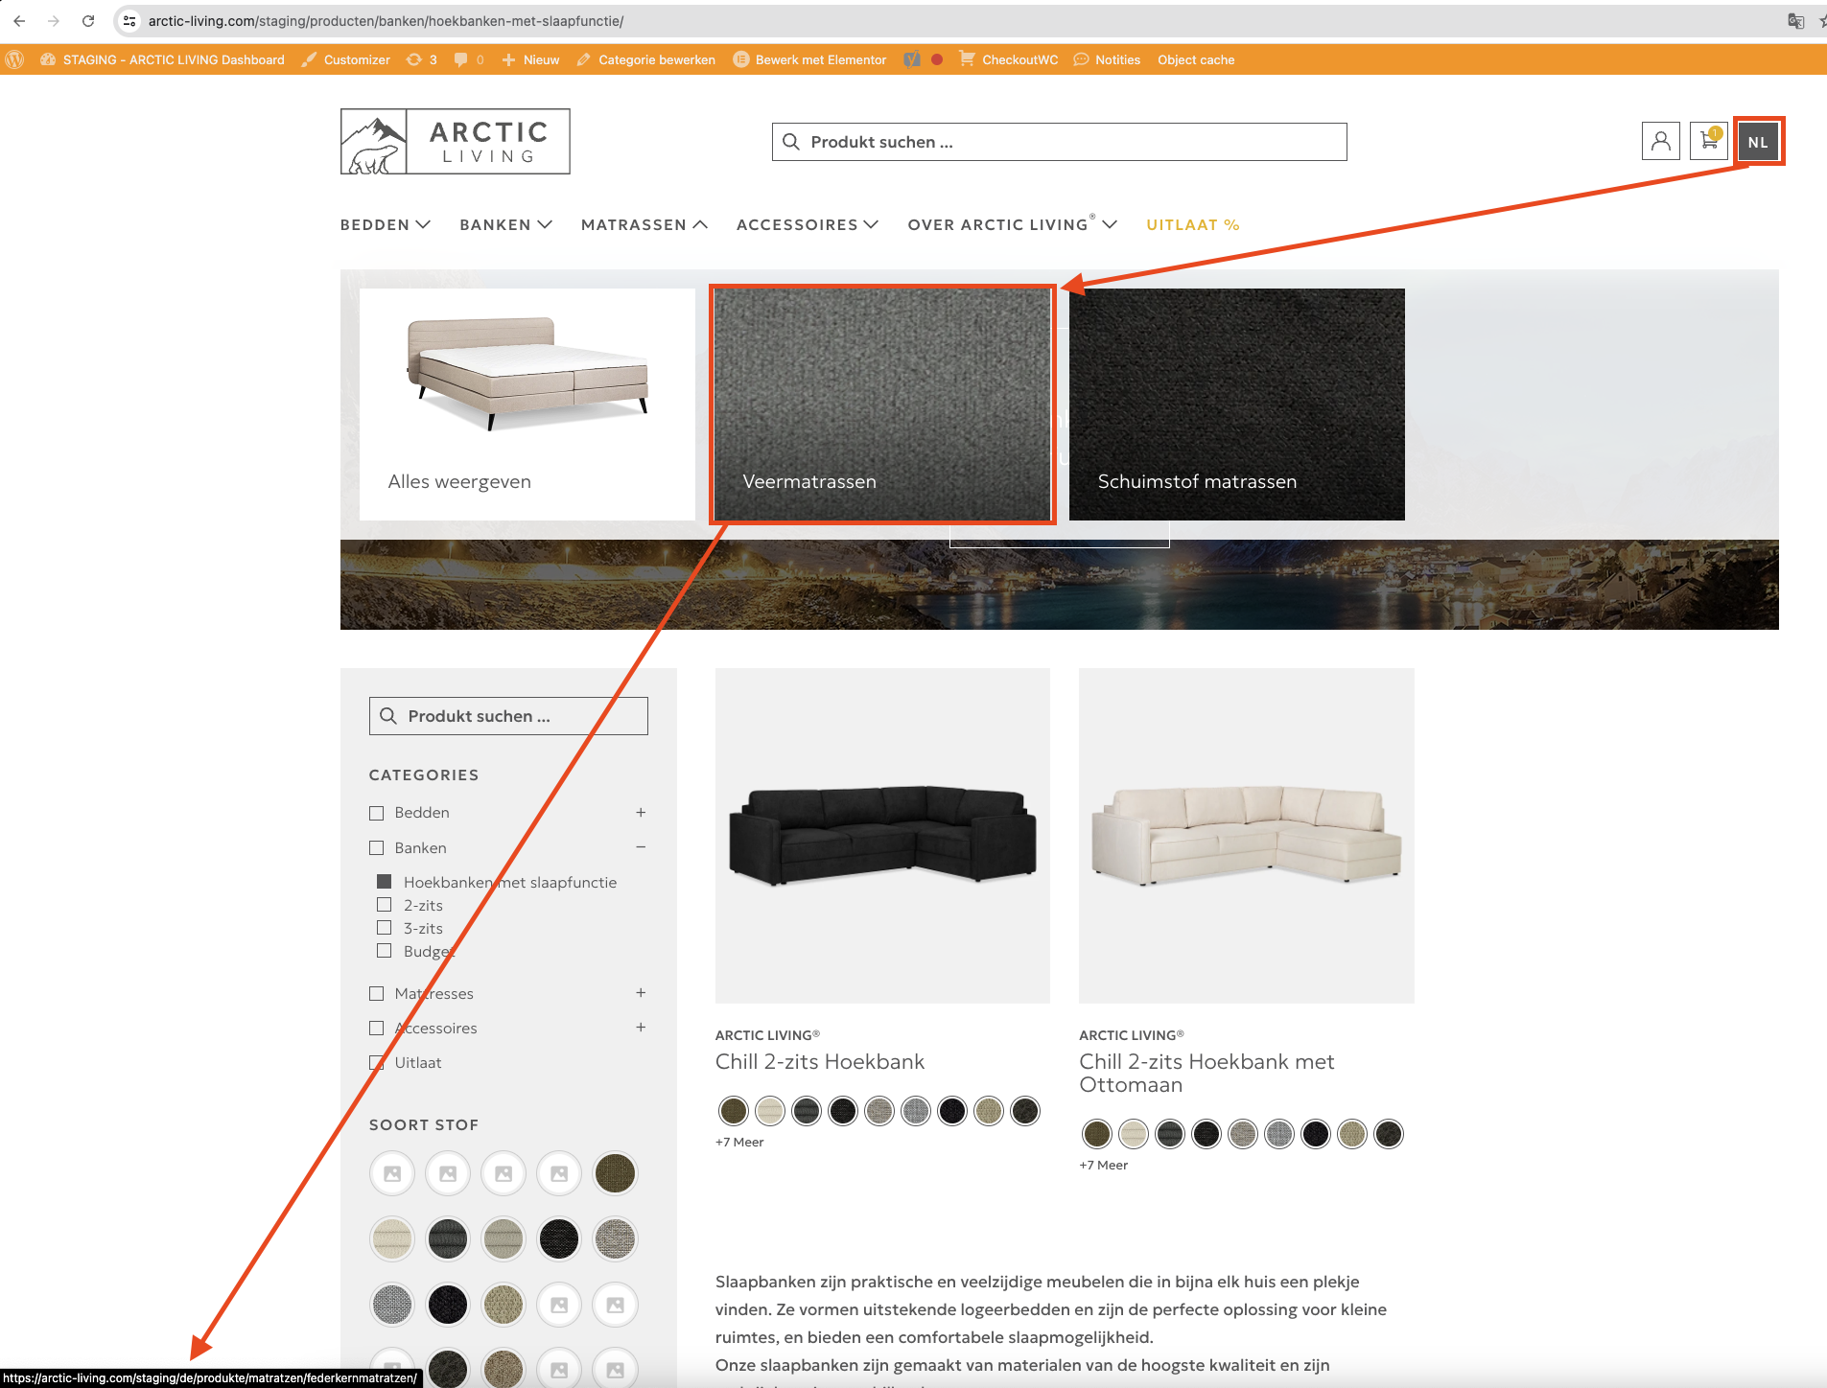The height and width of the screenshot is (1388, 1827).
Task: Click the magnifier icon in the header search
Action: pyautogui.click(x=791, y=142)
